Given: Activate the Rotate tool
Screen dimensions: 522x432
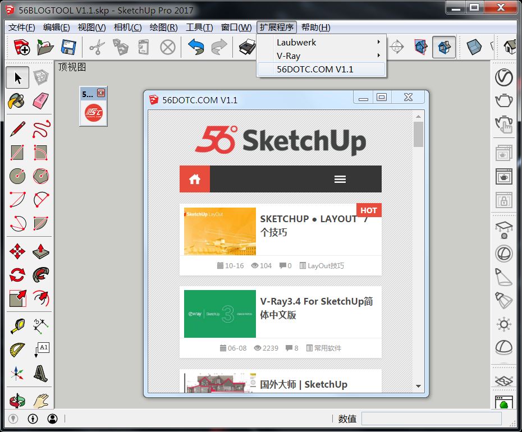Looking at the screenshot, I should [17, 274].
